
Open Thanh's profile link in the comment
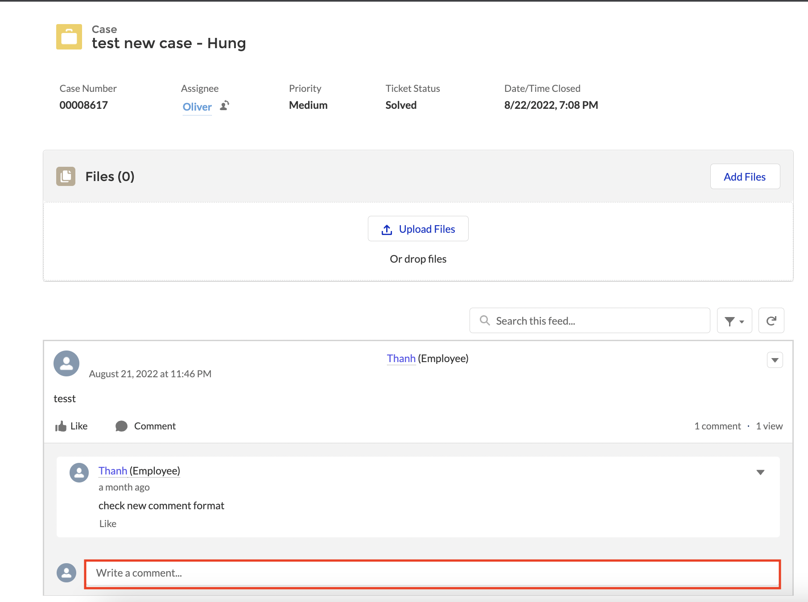[113, 471]
